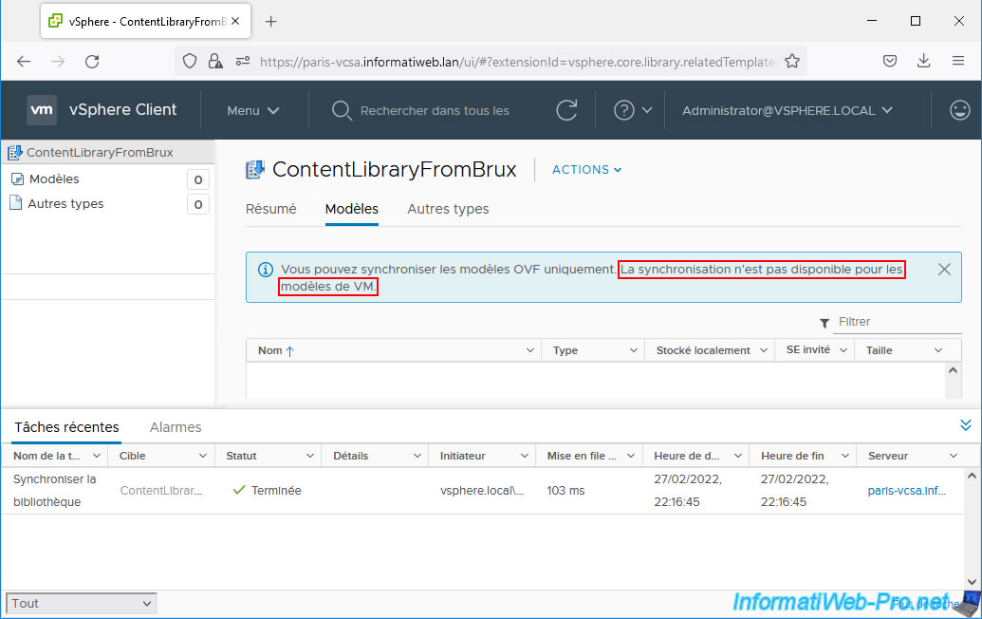The width and height of the screenshot is (982, 619).
Task: Click the paris-vcsa server link
Action: click(x=905, y=491)
